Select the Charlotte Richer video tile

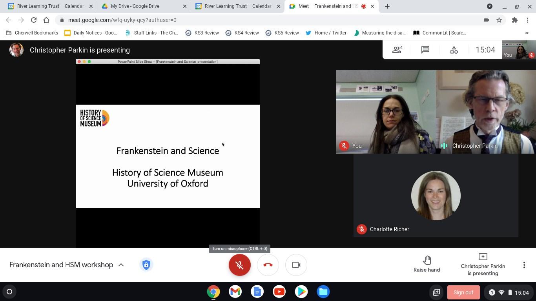point(436,195)
